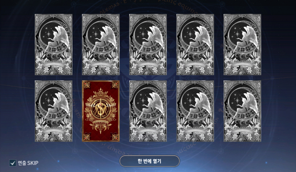The image size is (296, 172).
Task: Click the 연출 SKIP label text
Action: pos(28,163)
